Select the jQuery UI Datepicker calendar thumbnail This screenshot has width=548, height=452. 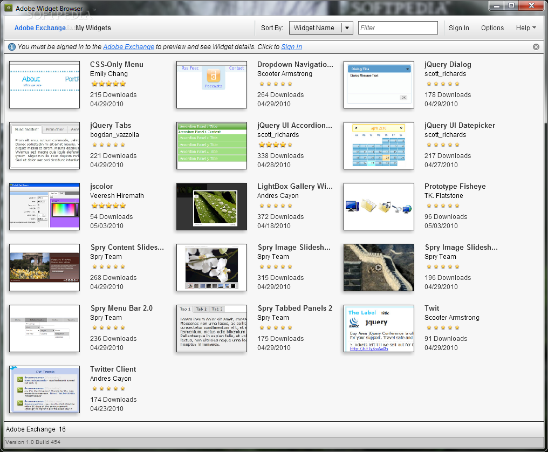379,146
